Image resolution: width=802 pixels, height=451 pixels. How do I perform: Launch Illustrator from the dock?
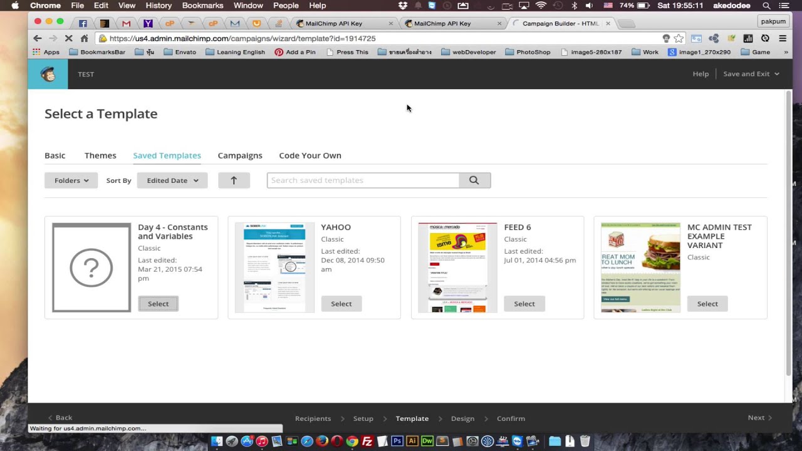click(x=412, y=441)
